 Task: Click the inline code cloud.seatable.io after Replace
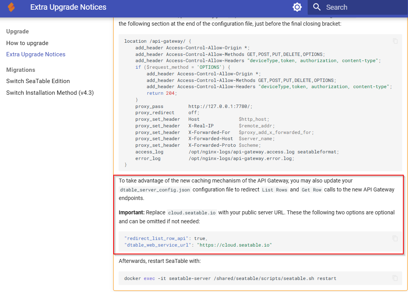192,213
